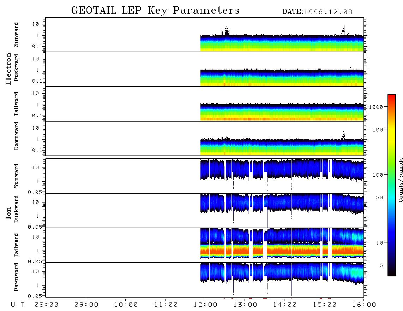This screenshot has height=311, width=403.
Task: Click the 50 color bar tick label
Action: [x=379, y=198]
